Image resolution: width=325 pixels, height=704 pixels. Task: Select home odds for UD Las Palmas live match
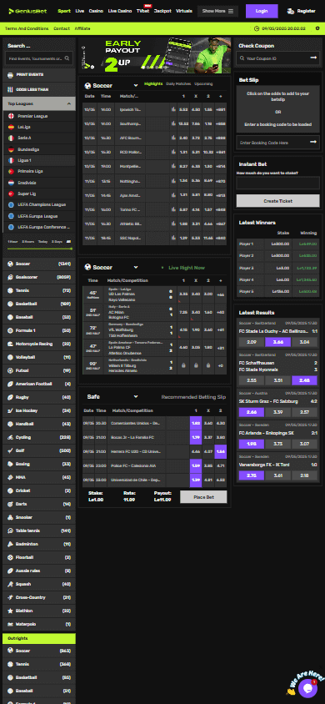tap(183, 294)
